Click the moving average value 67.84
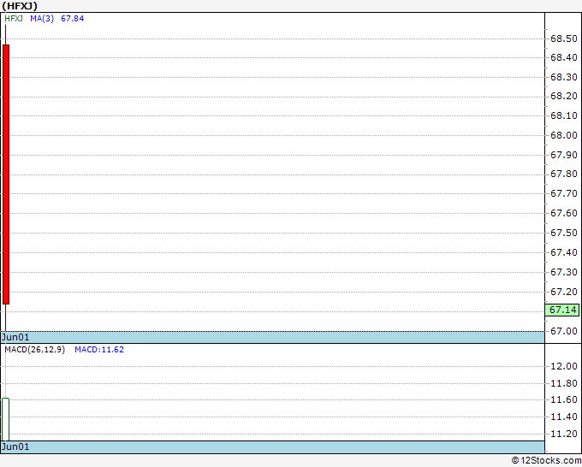The image size is (582, 467). point(73,19)
